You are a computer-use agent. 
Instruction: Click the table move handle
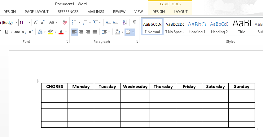(x=39, y=81)
